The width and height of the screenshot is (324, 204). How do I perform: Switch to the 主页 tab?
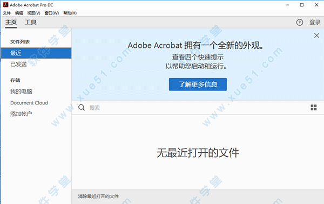coord(11,22)
